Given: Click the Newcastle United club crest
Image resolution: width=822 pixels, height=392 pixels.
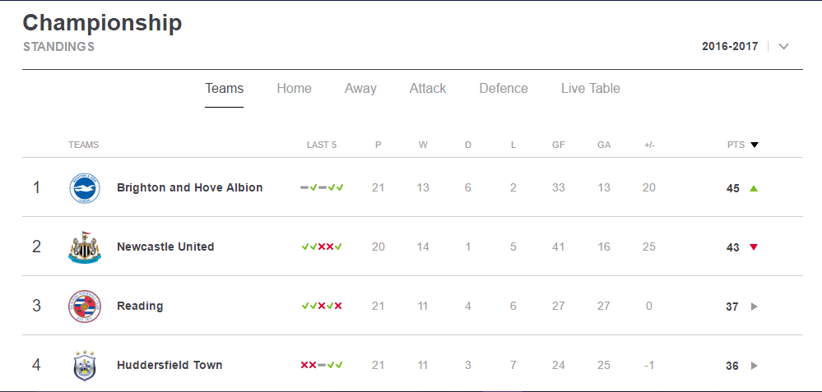Looking at the screenshot, I should coord(85,247).
